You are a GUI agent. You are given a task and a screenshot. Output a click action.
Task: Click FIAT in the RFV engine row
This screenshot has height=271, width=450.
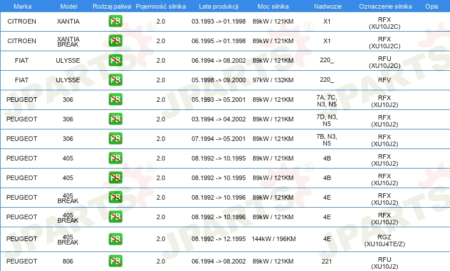[x=22, y=80]
